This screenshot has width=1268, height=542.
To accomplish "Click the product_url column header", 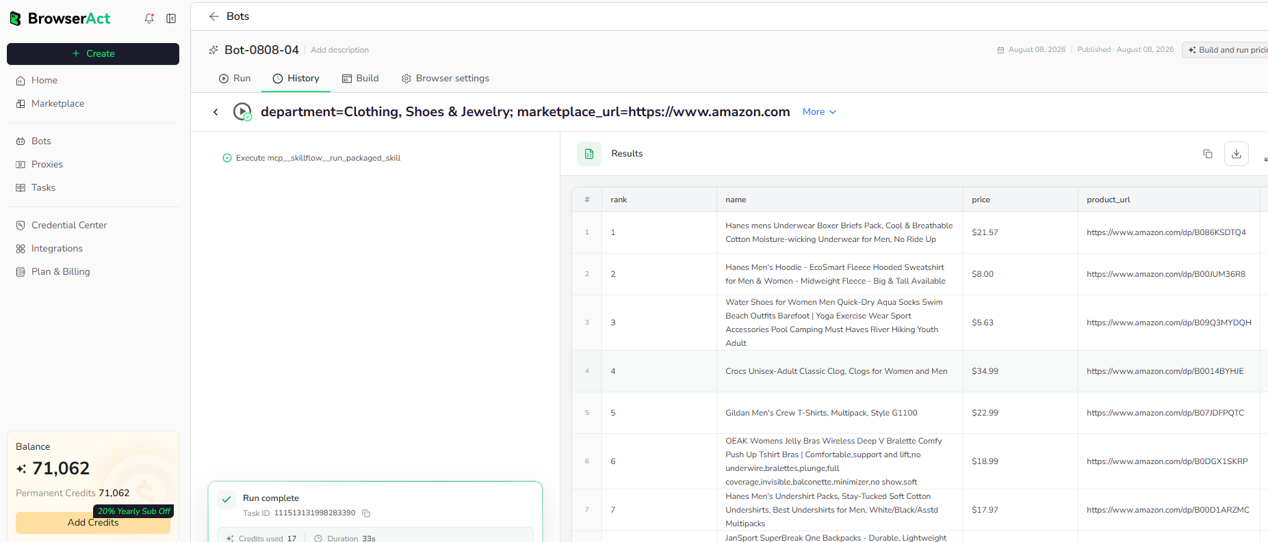I will (1169, 200).
